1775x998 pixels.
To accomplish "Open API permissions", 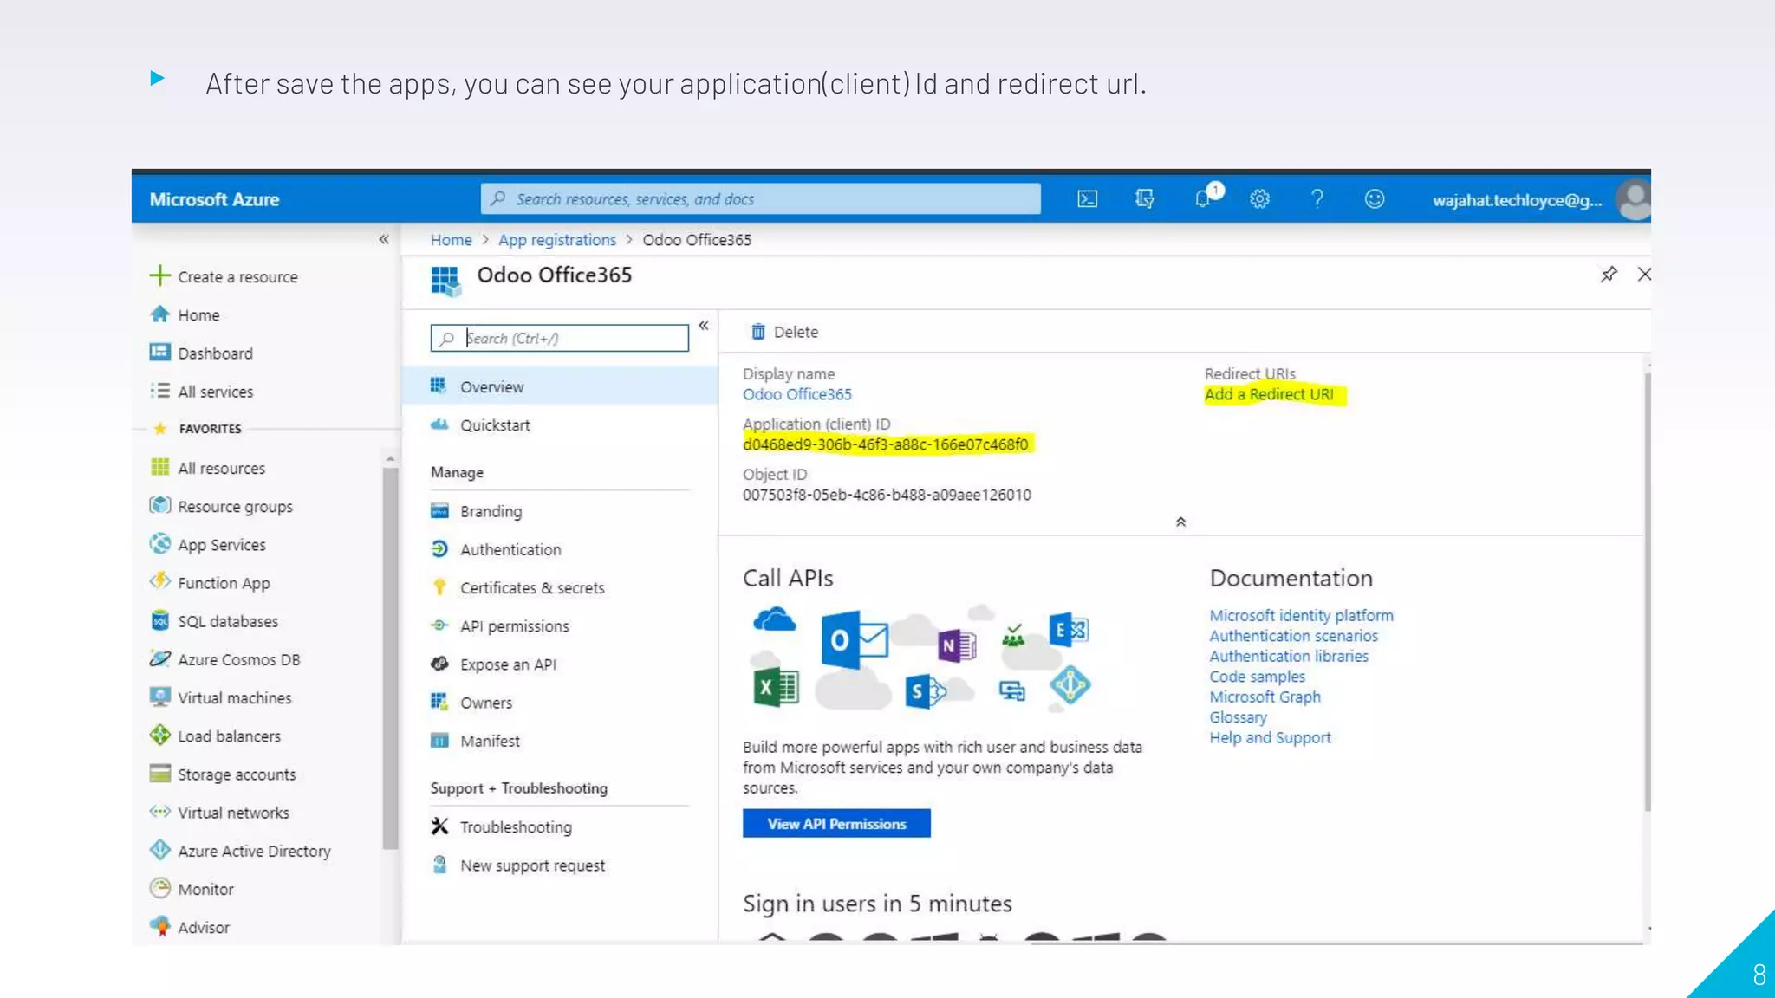I will coord(500,625).
